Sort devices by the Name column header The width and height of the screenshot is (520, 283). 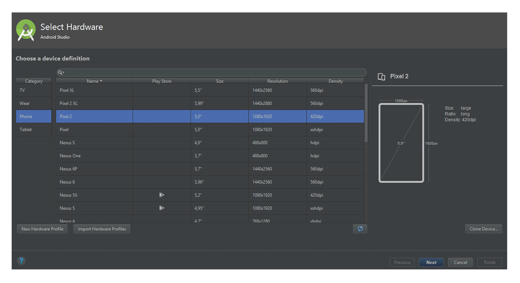point(94,81)
